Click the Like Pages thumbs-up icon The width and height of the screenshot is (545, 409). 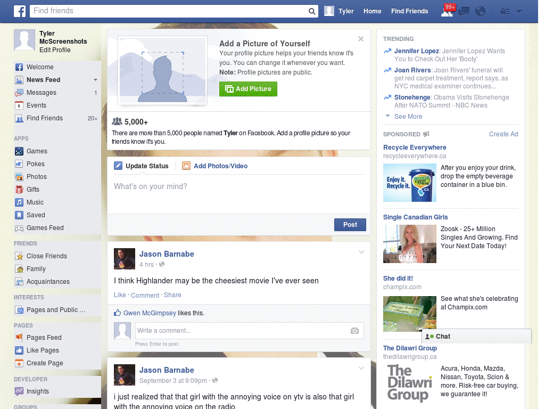click(19, 350)
